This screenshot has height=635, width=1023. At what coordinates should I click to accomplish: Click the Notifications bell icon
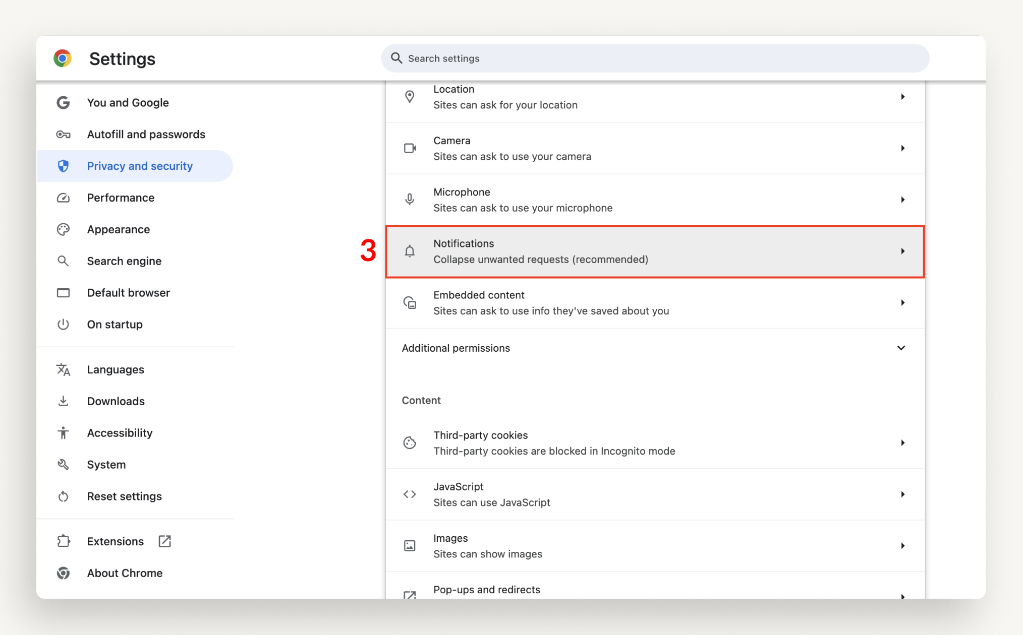410,251
